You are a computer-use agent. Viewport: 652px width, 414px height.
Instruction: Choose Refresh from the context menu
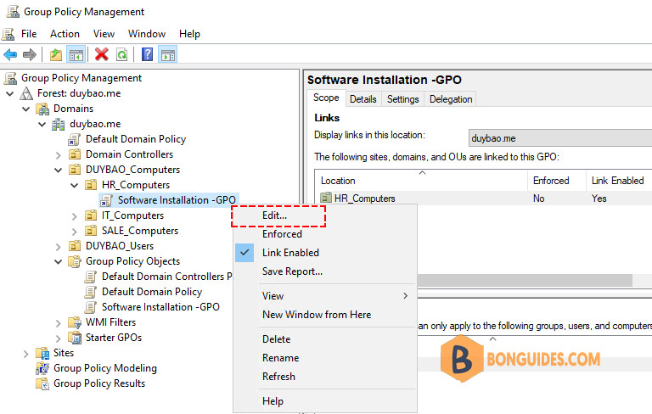(326, 377)
